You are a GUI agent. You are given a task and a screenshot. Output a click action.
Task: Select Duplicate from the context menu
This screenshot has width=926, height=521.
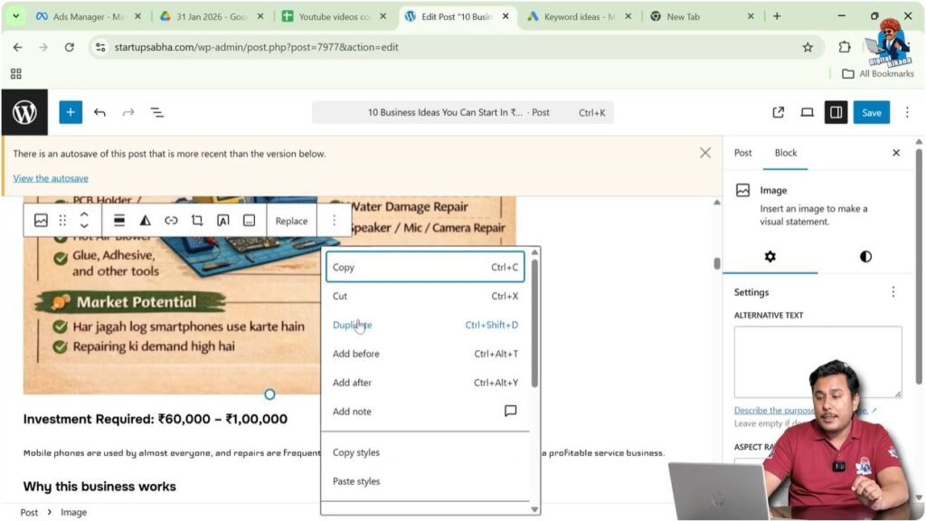(x=352, y=325)
